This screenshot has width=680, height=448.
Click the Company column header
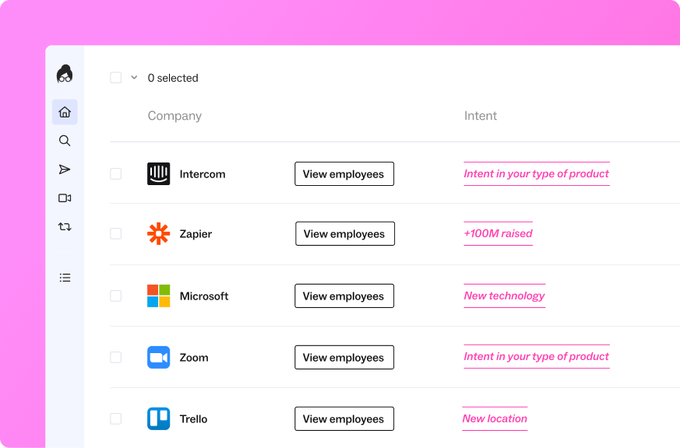tap(174, 116)
